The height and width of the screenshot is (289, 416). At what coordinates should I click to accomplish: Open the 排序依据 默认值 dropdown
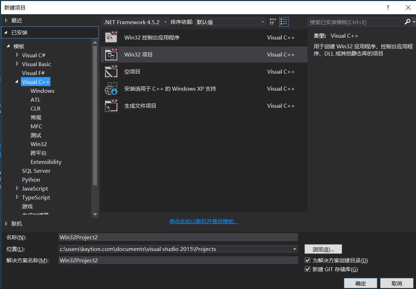coord(230,22)
